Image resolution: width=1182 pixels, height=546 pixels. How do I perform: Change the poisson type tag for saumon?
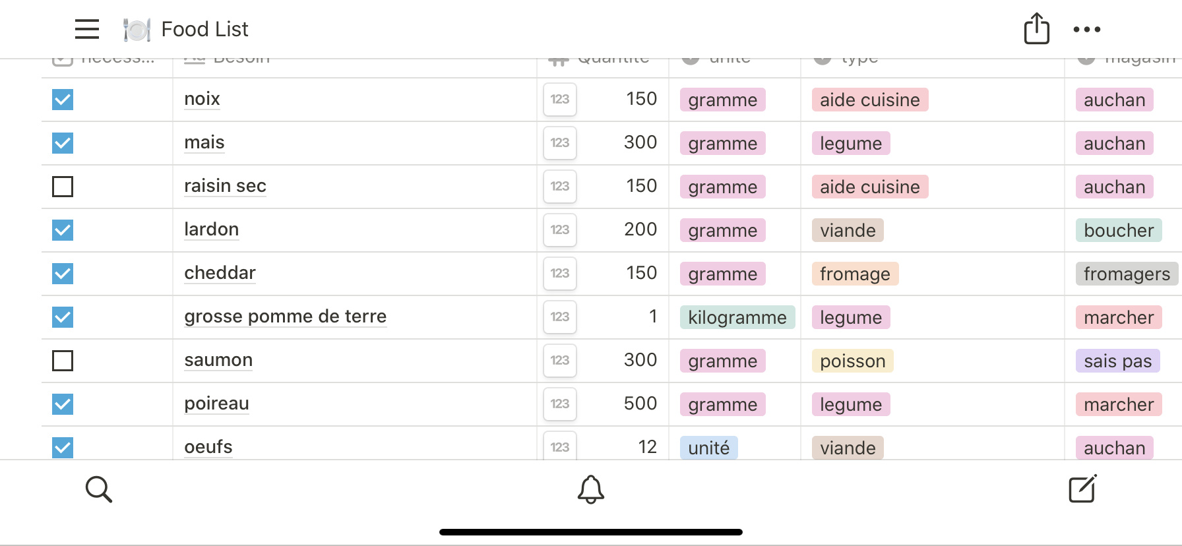(x=852, y=361)
